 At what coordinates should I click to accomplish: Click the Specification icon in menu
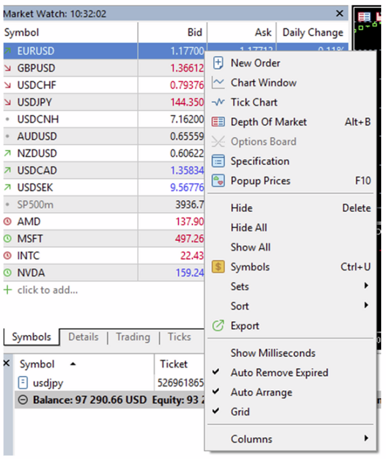click(218, 161)
